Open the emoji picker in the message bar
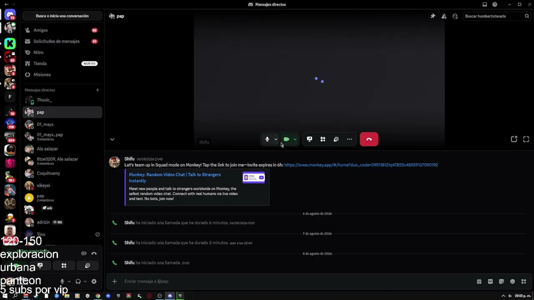This screenshot has width=534, height=300. point(513,281)
